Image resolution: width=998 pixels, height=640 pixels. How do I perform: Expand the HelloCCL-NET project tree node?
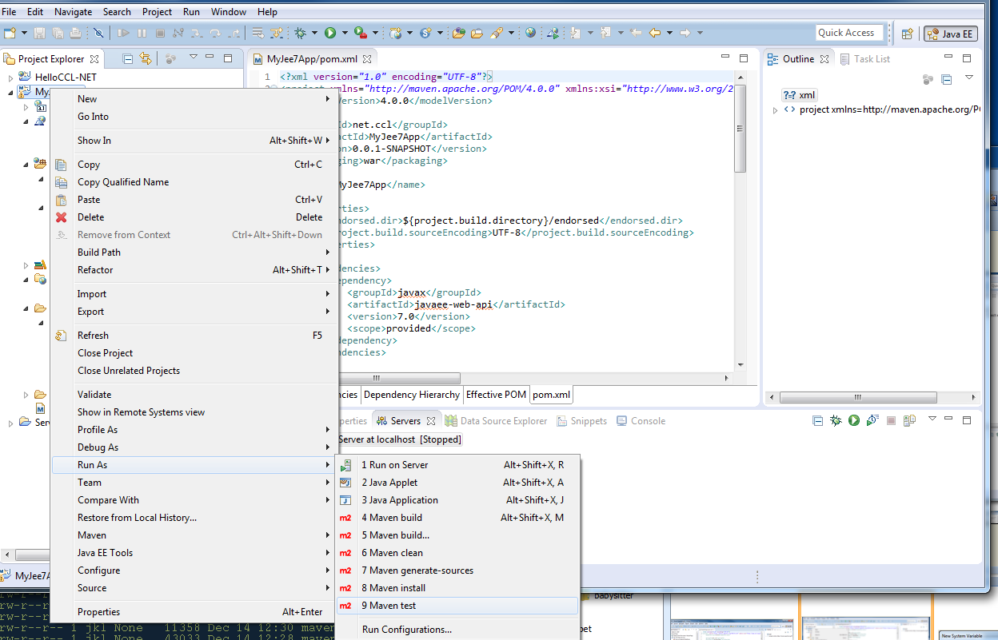click(11, 78)
